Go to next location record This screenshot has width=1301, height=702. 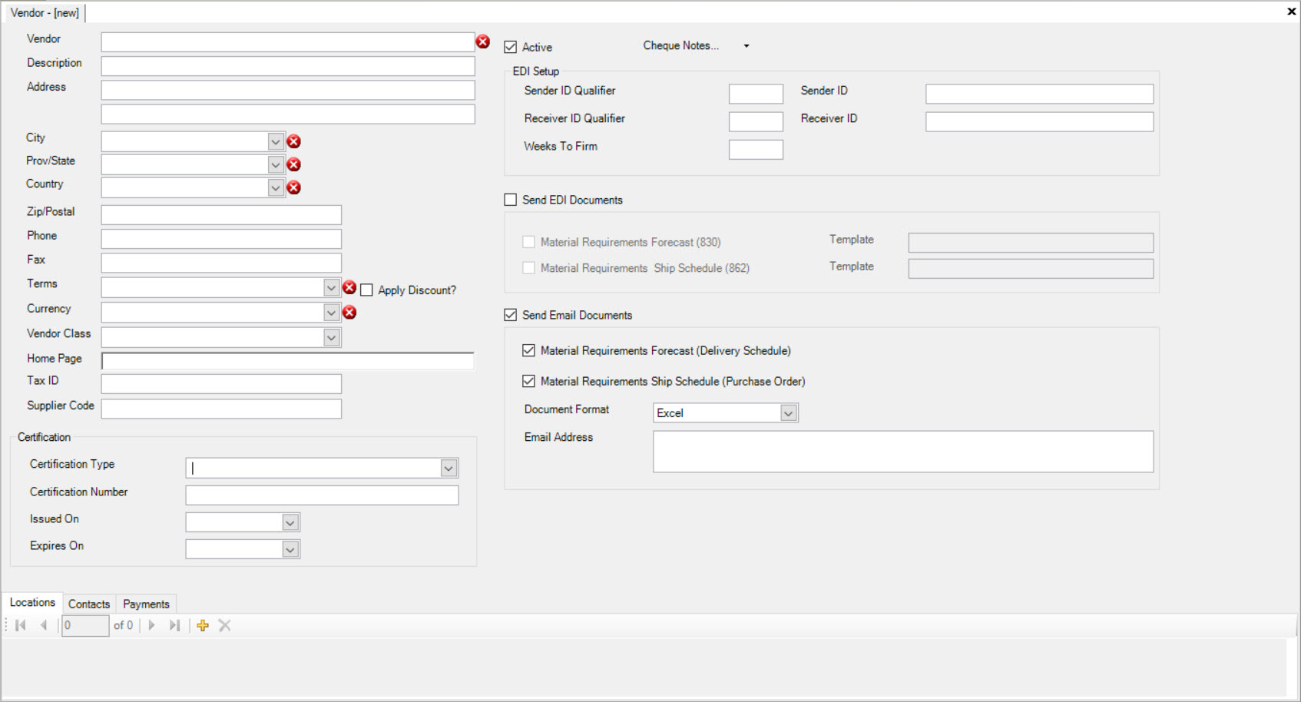tap(152, 625)
